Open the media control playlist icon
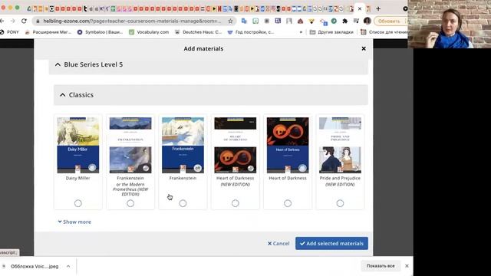Viewport: 491px width, 276px height. 356,21
